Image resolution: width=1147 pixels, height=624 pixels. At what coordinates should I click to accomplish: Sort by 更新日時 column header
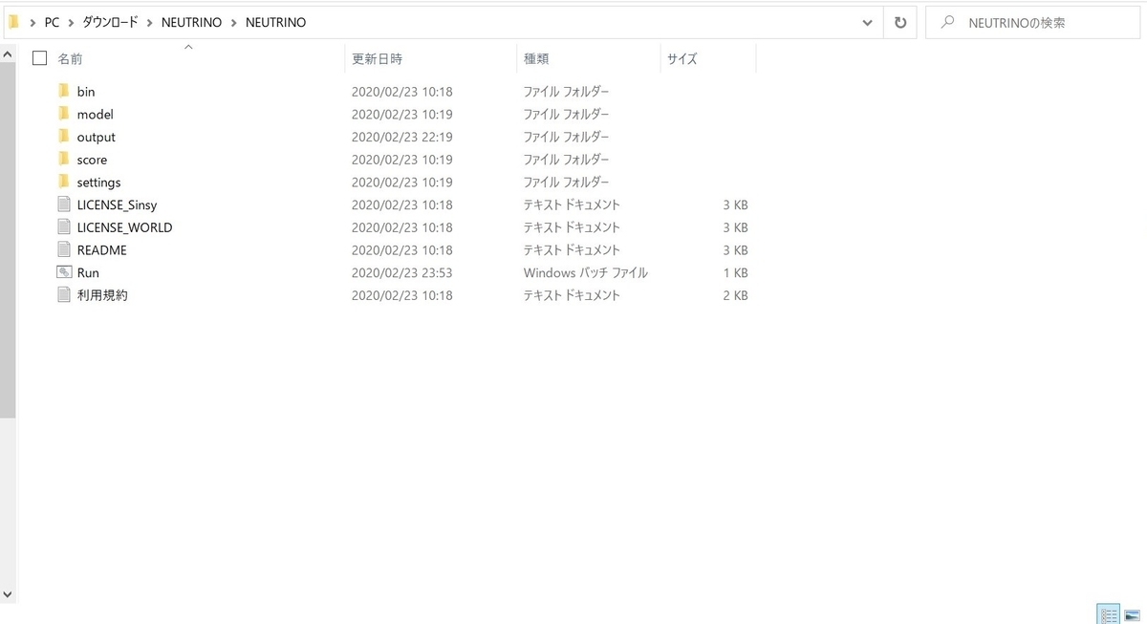[x=377, y=58]
